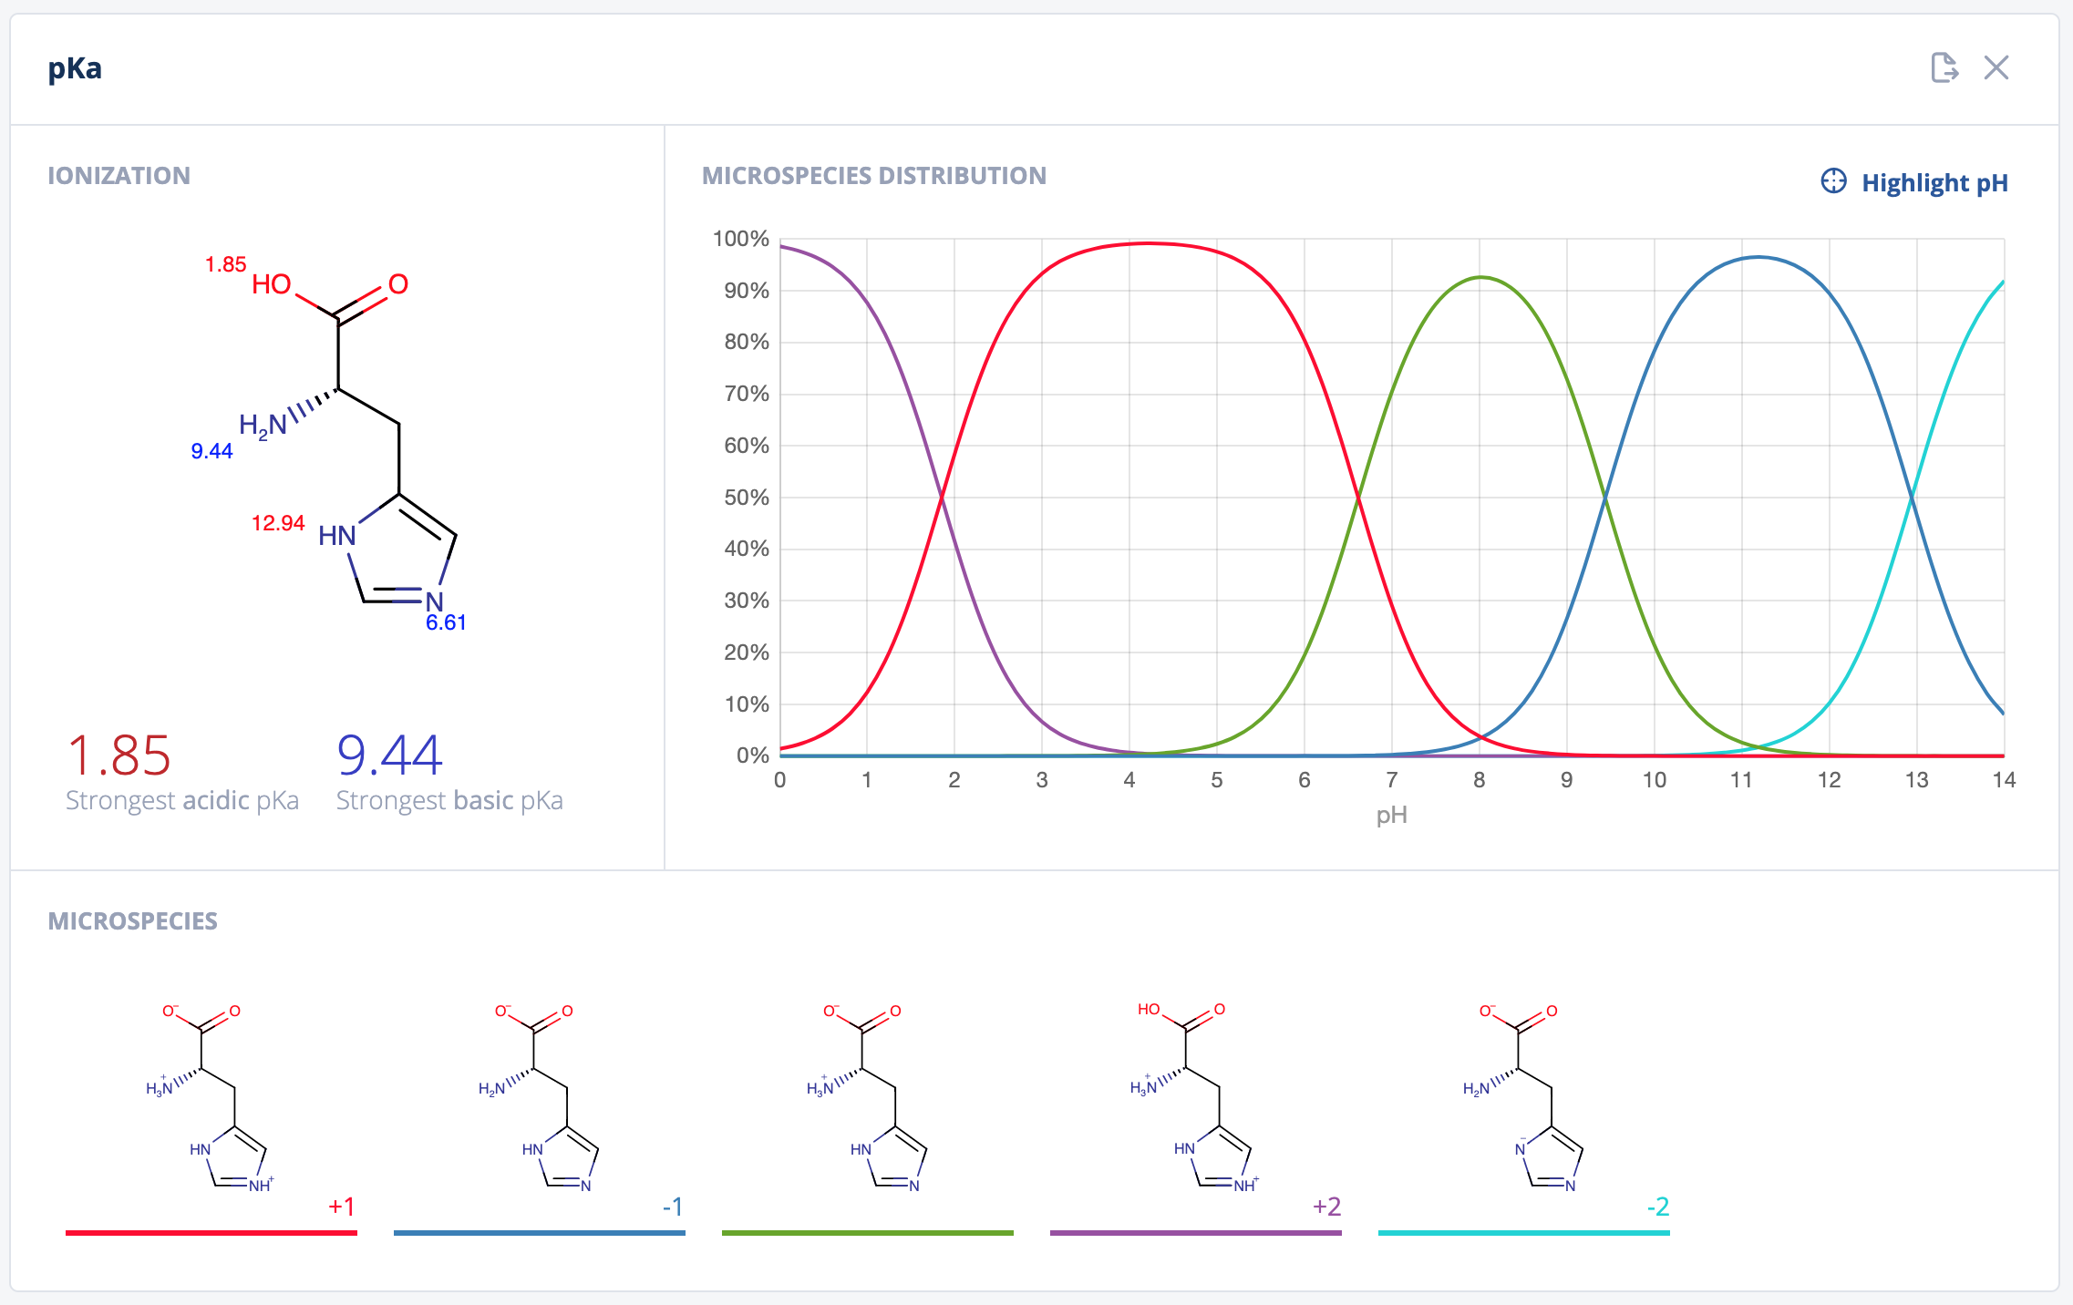Select the +2 charge microspecies thumbnail

point(1195,1098)
